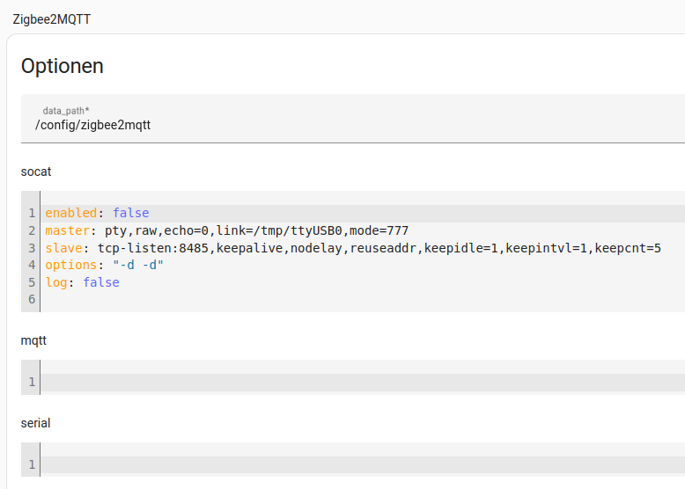Click line number 3 in socat gutter

(32, 248)
